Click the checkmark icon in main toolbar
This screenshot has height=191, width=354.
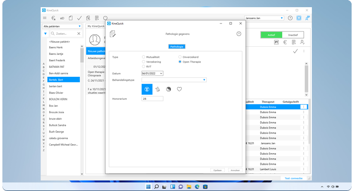tap(79, 18)
